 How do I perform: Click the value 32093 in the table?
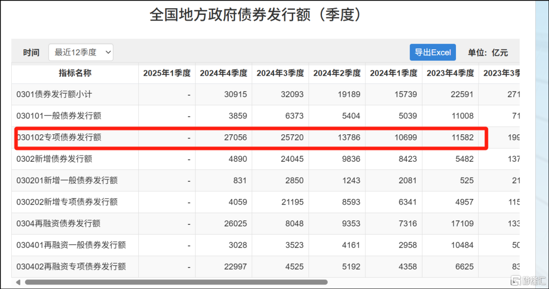(292, 95)
